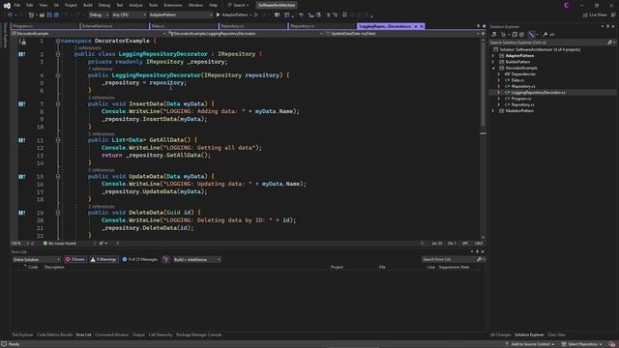The height and width of the screenshot is (348, 619).
Task: Toggle the 0 Warnings filter button
Action: click(x=103, y=259)
